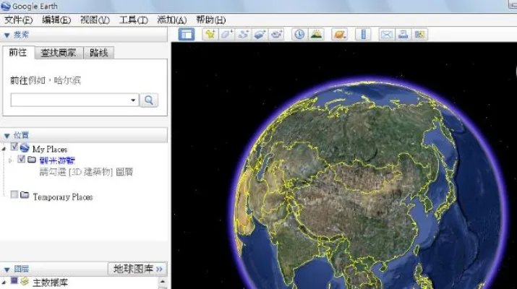Open the 帮助(H) menu
Screen dimensions: 517x289
pyautogui.click(x=210, y=20)
